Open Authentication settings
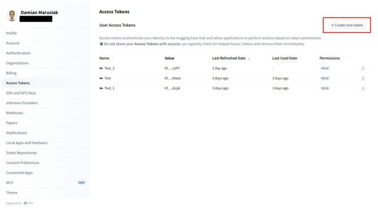 (46, 53)
